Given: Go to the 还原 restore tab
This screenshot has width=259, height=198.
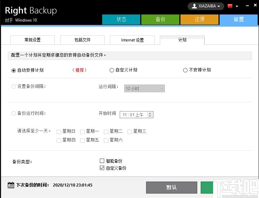Looking at the screenshot, I should [199, 20].
